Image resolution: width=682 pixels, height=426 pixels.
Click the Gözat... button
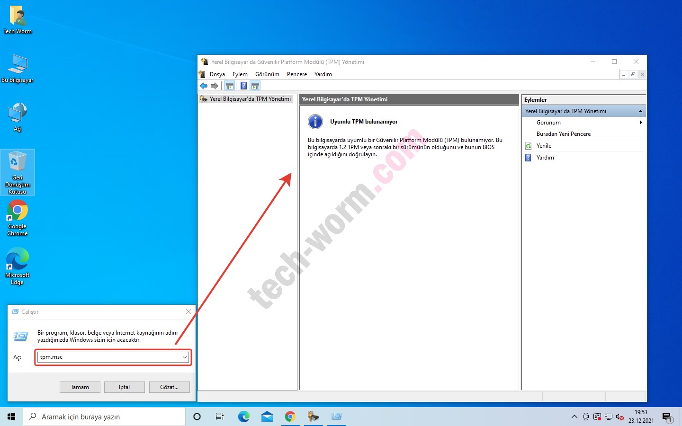click(x=169, y=387)
